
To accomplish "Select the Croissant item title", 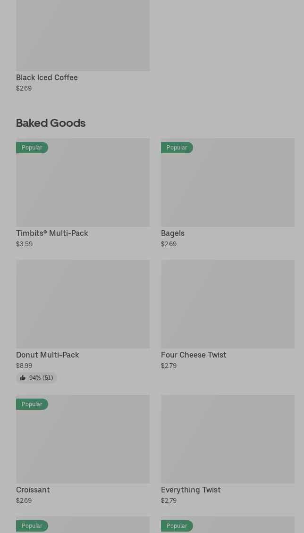I will point(33,490).
